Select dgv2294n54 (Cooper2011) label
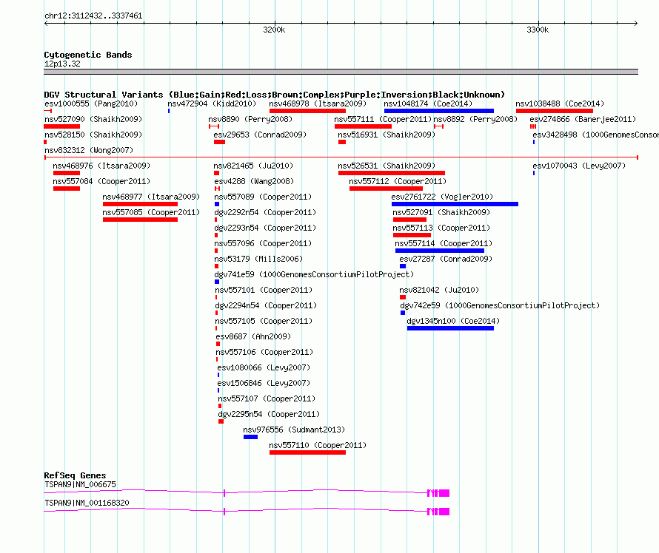 point(266,305)
